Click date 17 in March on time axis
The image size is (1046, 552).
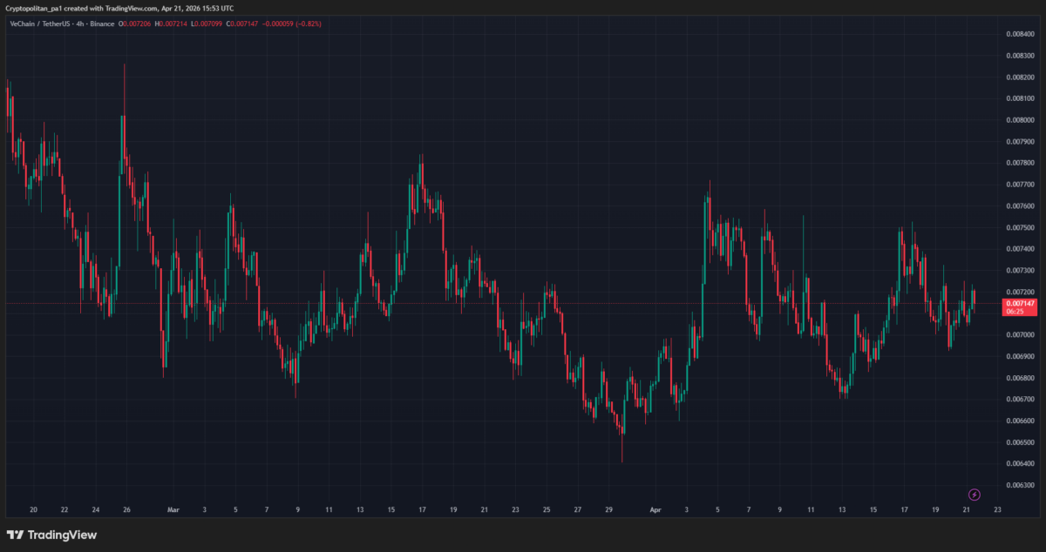(422, 510)
